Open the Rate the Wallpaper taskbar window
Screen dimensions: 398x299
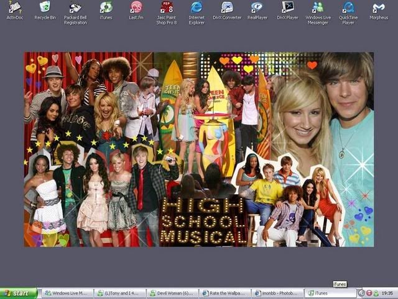(x=224, y=293)
